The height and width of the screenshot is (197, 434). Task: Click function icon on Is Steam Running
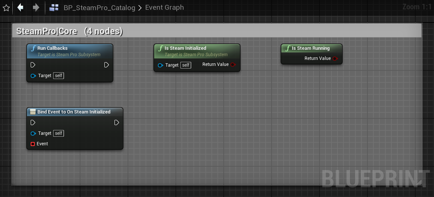coord(288,48)
